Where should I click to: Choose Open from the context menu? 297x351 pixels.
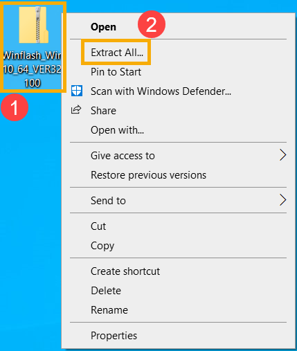tap(103, 27)
